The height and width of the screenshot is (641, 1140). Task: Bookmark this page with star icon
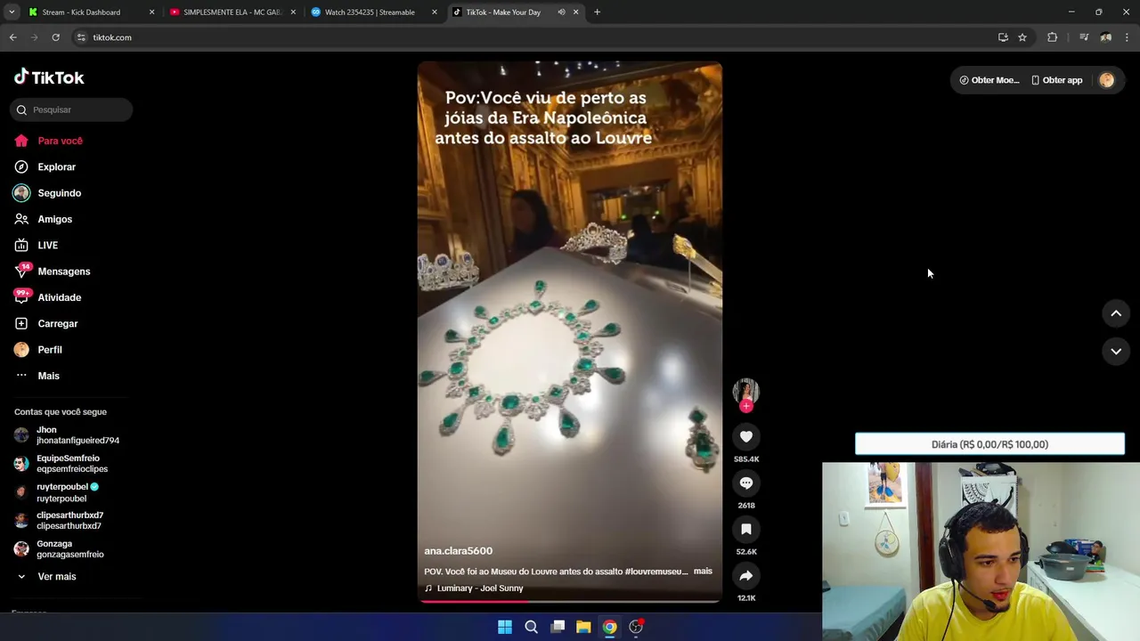(1022, 37)
